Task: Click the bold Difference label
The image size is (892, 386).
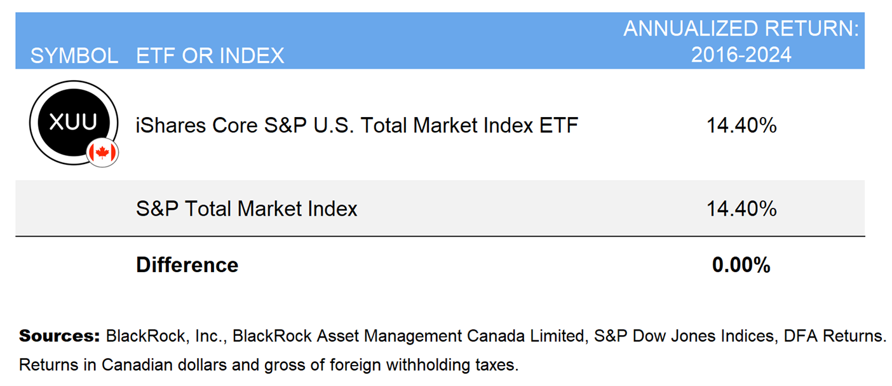Action: click(187, 265)
